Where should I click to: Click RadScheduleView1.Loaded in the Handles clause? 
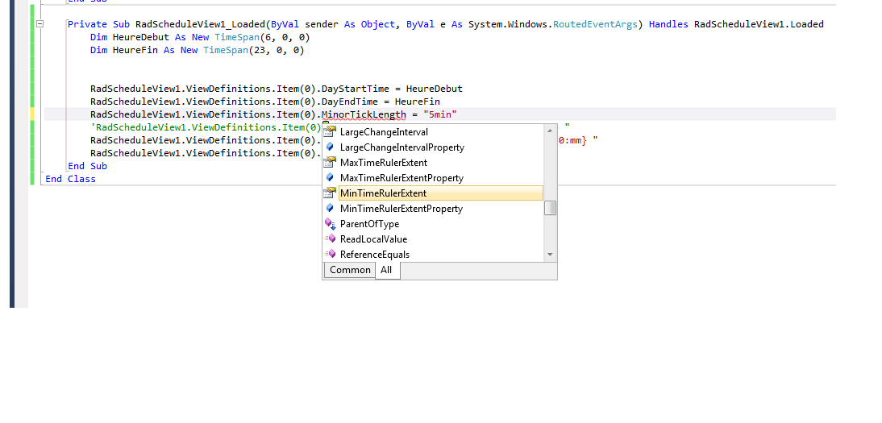coord(759,24)
